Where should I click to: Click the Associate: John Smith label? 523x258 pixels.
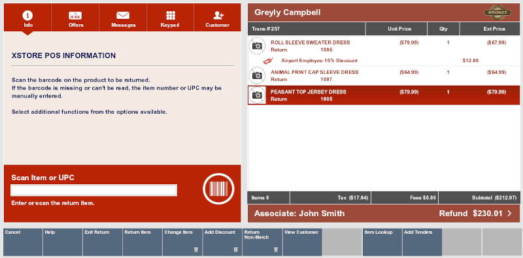299,214
